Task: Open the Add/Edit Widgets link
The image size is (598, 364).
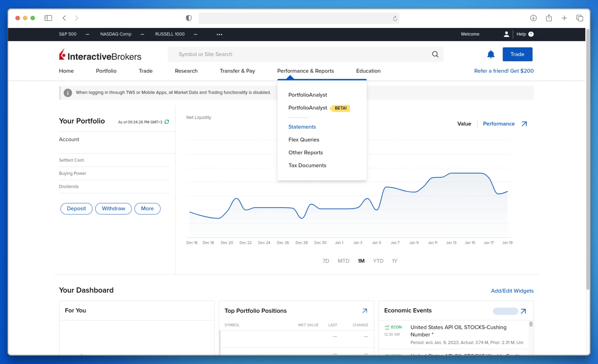Action: [x=512, y=291]
